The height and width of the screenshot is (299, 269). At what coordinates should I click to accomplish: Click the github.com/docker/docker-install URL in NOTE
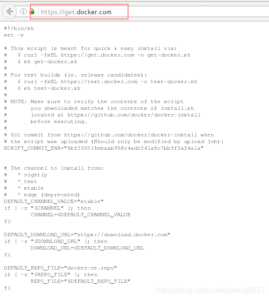point(134,115)
